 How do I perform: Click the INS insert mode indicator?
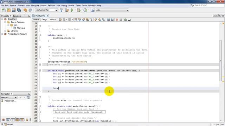click(223, 125)
